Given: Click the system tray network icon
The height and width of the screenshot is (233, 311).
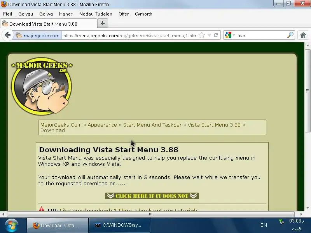Looking at the screenshot, I should (x=282, y=221).
